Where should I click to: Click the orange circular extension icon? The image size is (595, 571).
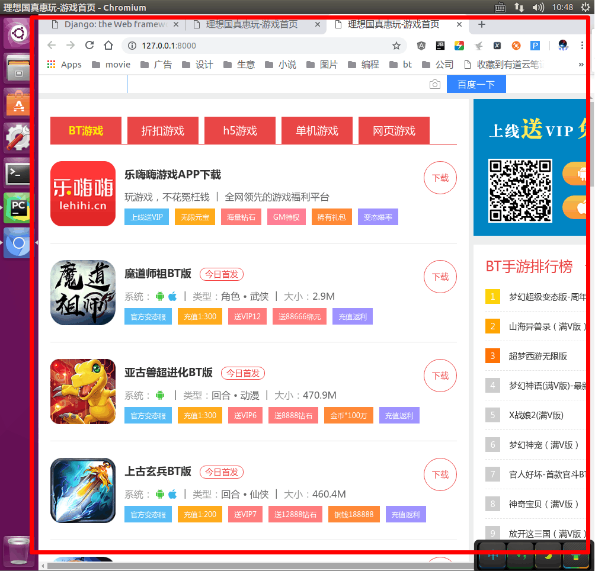[516, 46]
